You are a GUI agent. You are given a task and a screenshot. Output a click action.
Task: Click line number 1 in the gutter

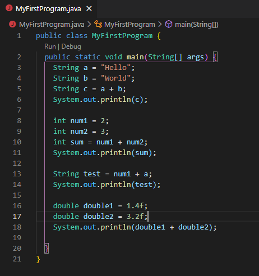click(19, 36)
